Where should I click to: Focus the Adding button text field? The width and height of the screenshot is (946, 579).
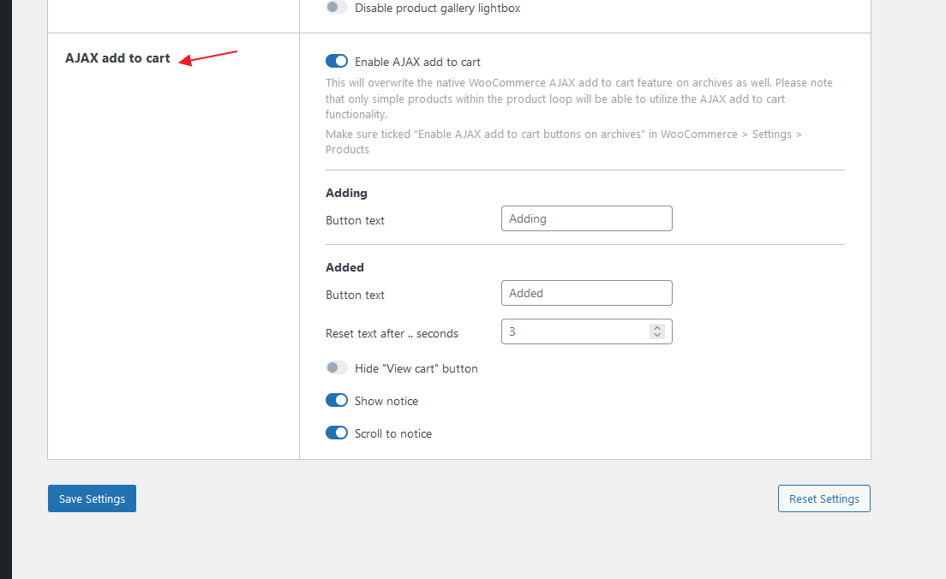coord(586,218)
